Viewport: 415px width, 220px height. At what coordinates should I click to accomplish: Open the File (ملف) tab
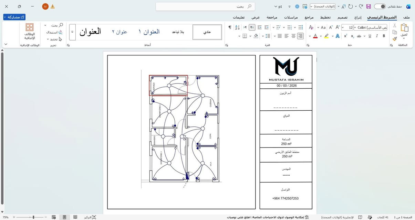[406, 17]
